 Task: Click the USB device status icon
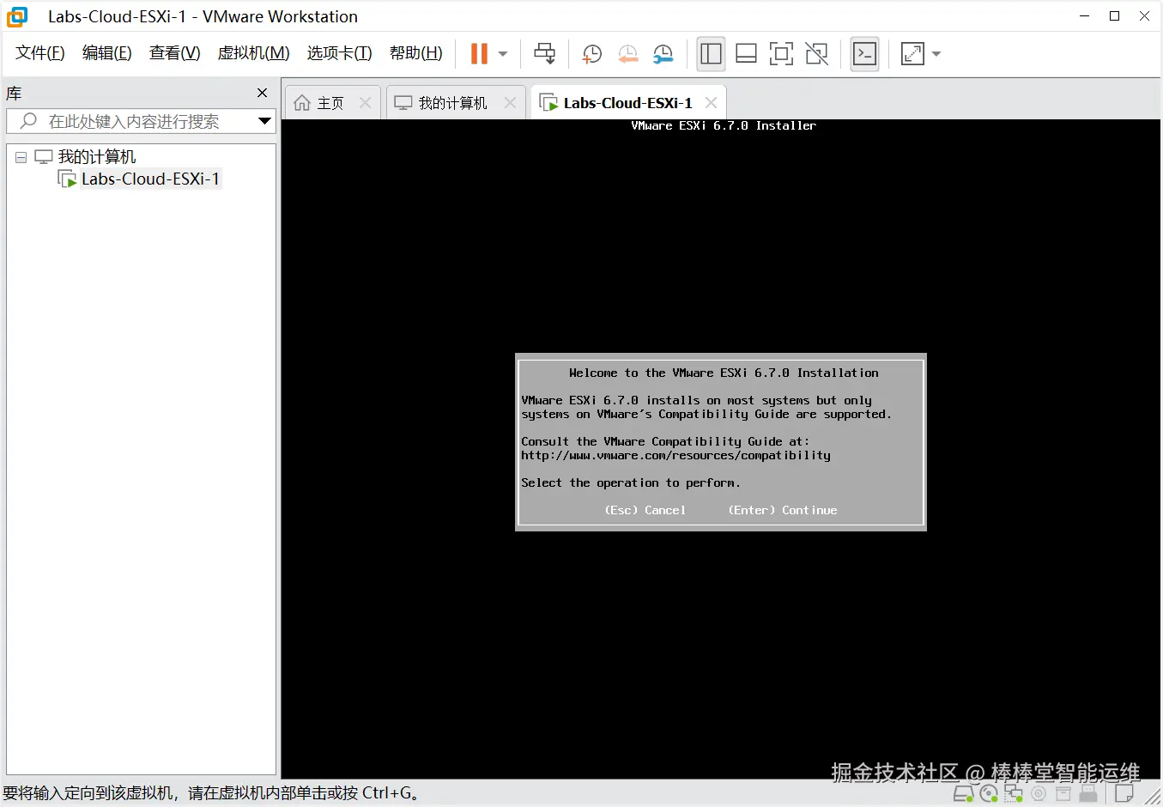pos(1088,794)
